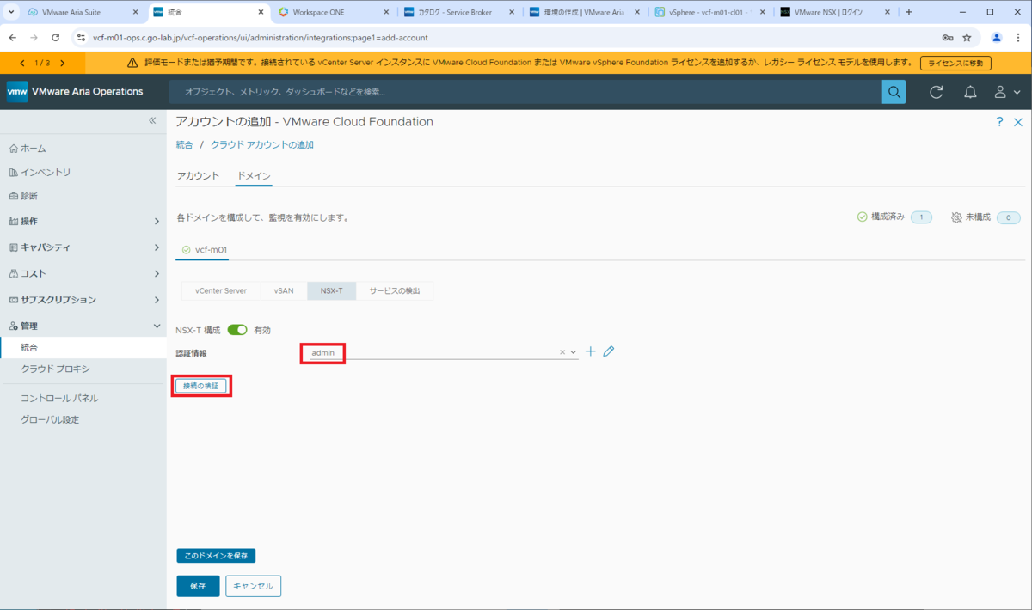Open the notifications bell
The height and width of the screenshot is (610, 1032).
[970, 92]
